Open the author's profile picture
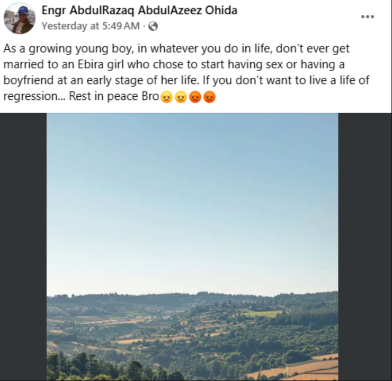This screenshot has height=381, width=392. pyautogui.click(x=19, y=18)
